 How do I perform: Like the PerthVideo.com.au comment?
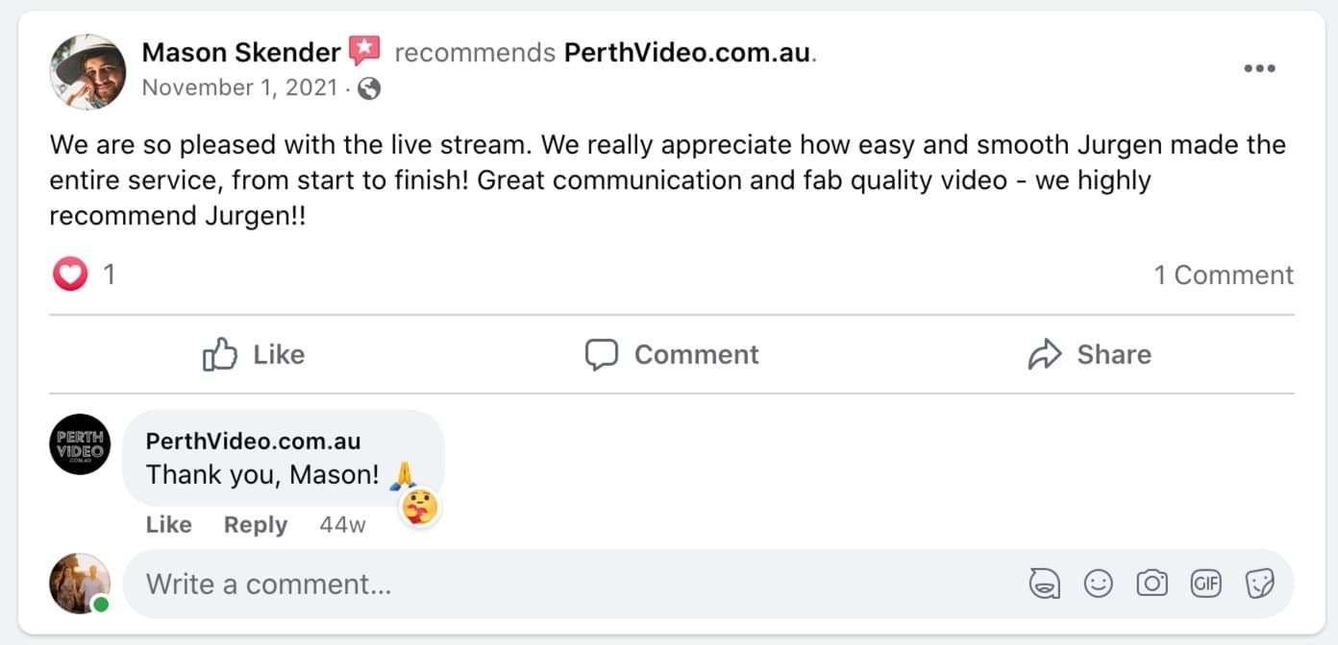coord(168,525)
